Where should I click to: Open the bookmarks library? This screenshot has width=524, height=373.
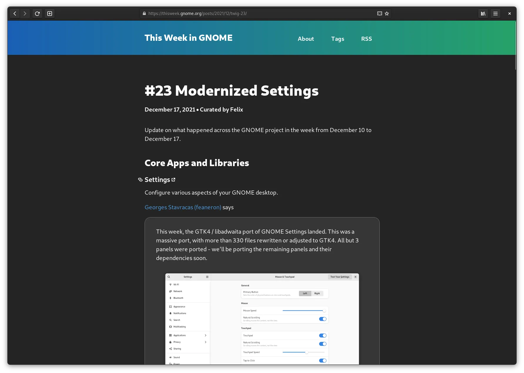click(483, 13)
